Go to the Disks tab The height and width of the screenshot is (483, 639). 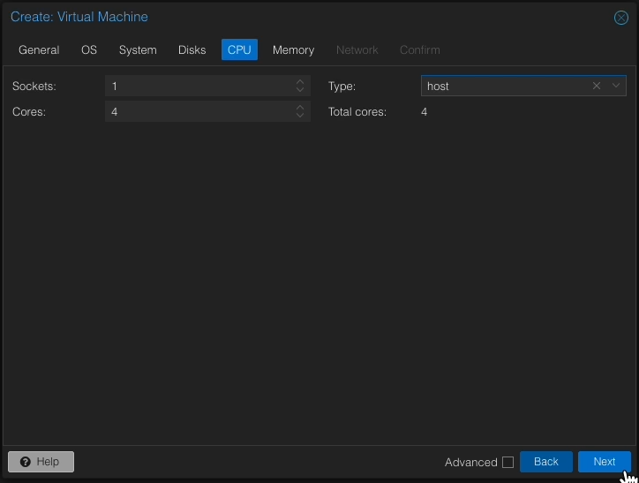coord(192,49)
